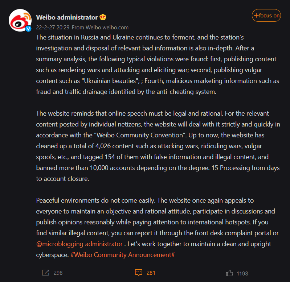This screenshot has width=290, height=282.
Task: Select the repost count 298
Action: (x=58, y=273)
